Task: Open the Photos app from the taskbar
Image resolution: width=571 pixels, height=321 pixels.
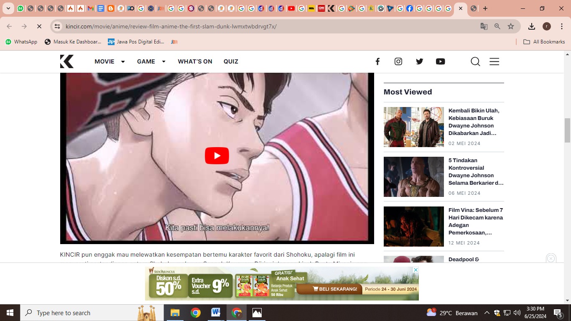Action: 257,313
